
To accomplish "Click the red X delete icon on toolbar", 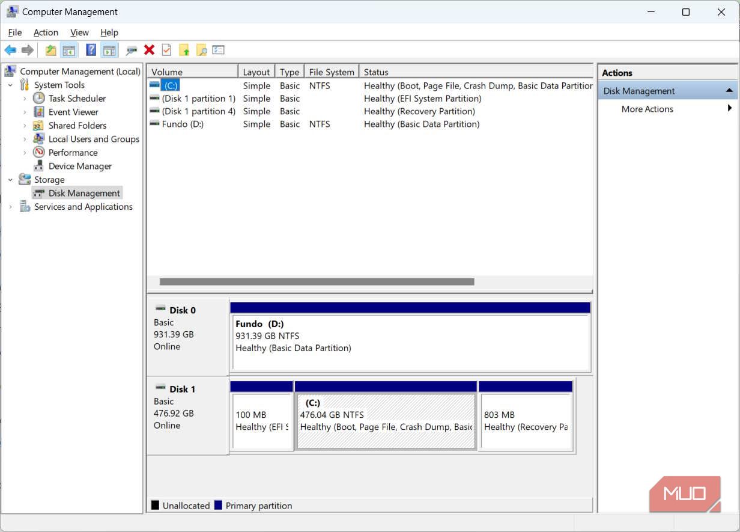I will click(149, 50).
